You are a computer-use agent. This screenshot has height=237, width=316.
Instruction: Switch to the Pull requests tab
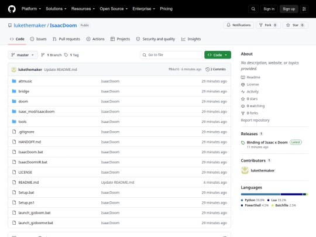(x=66, y=39)
